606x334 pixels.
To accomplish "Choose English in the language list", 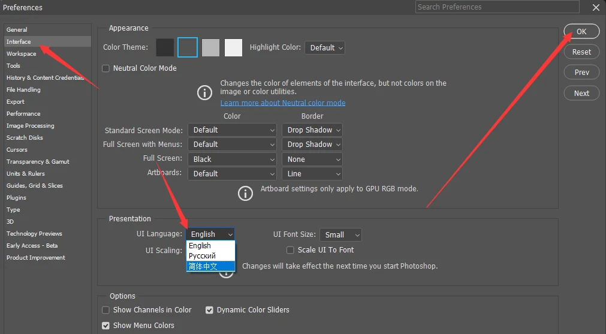I will point(210,246).
